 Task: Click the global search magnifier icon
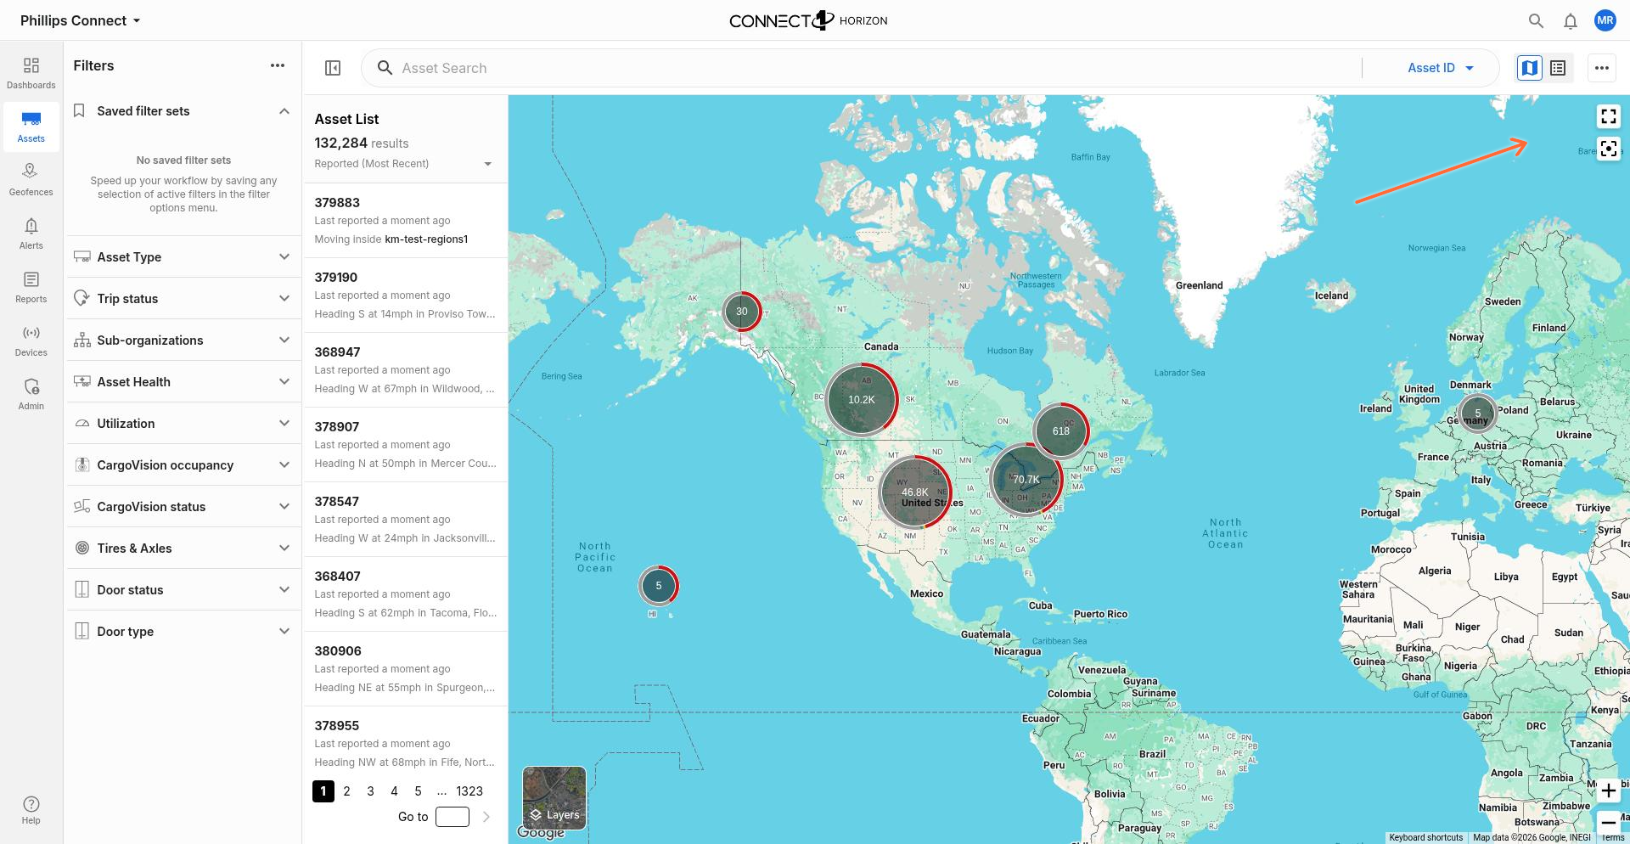[1536, 20]
